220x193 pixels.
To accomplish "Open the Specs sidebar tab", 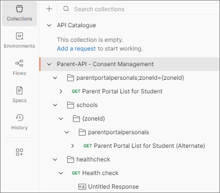I will tap(19, 95).
